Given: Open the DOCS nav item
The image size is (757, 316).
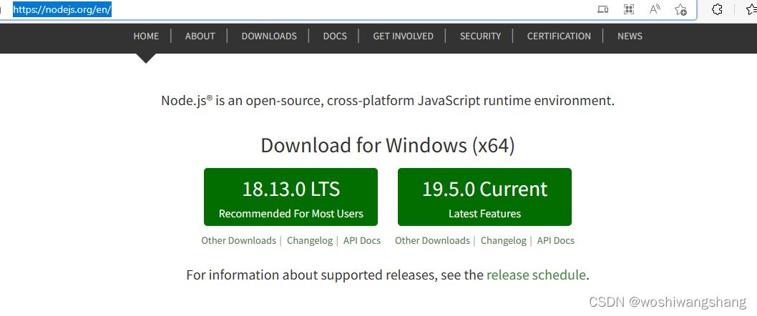Looking at the screenshot, I should click(x=335, y=36).
